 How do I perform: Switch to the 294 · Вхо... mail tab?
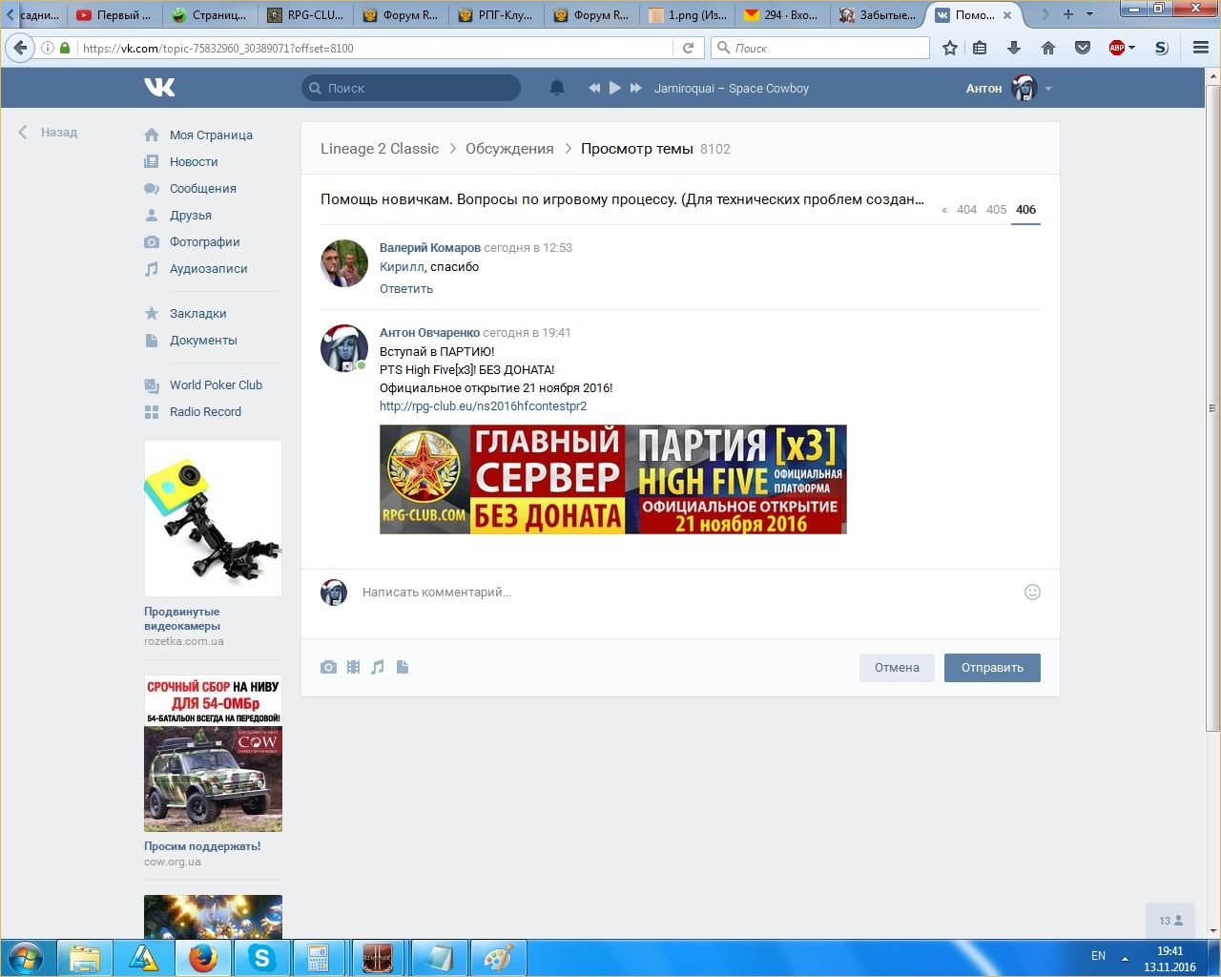(x=783, y=14)
